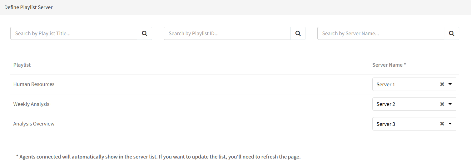Viewport: 471px width, 161px height.
Task: Click search icon for Playlist ID
Action: point(298,33)
